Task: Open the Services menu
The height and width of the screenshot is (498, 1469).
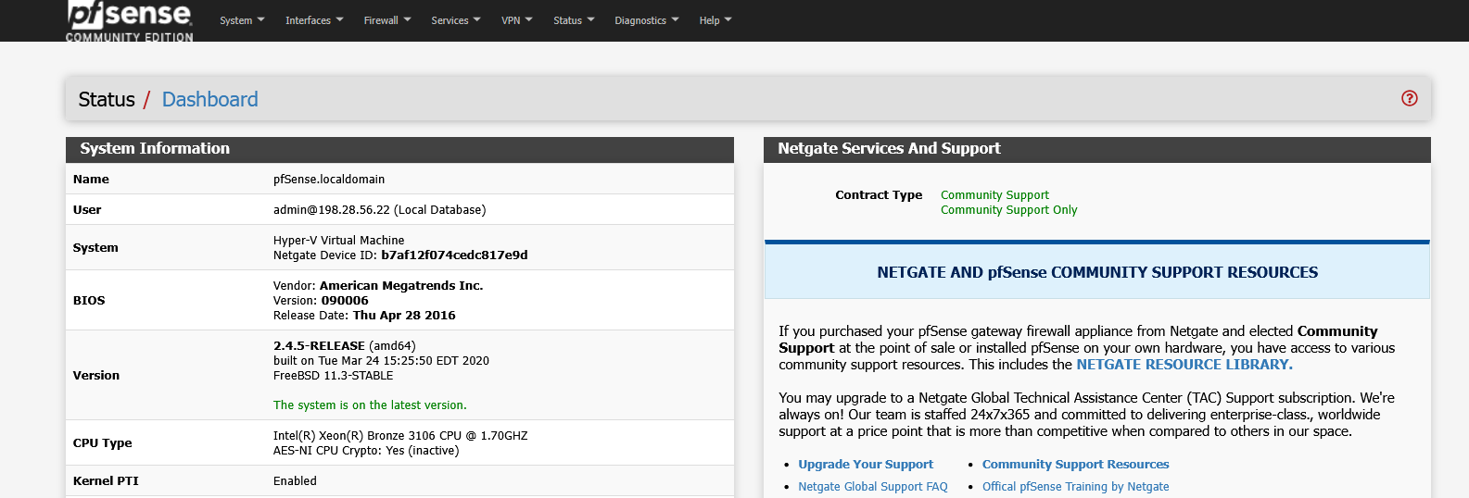Action: point(456,20)
